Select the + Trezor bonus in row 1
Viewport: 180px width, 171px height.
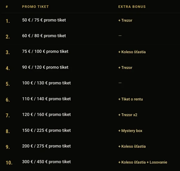(x=125, y=20)
